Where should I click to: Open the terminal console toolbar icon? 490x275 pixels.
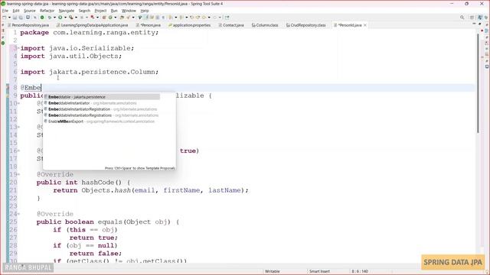pos(28,18)
